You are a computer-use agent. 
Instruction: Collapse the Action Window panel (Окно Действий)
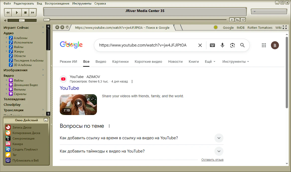click(45, 120)
